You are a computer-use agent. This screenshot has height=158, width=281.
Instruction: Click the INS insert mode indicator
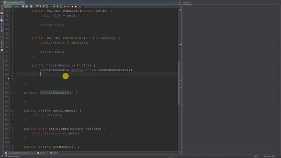pyautogui.click(x=265, y=156)
